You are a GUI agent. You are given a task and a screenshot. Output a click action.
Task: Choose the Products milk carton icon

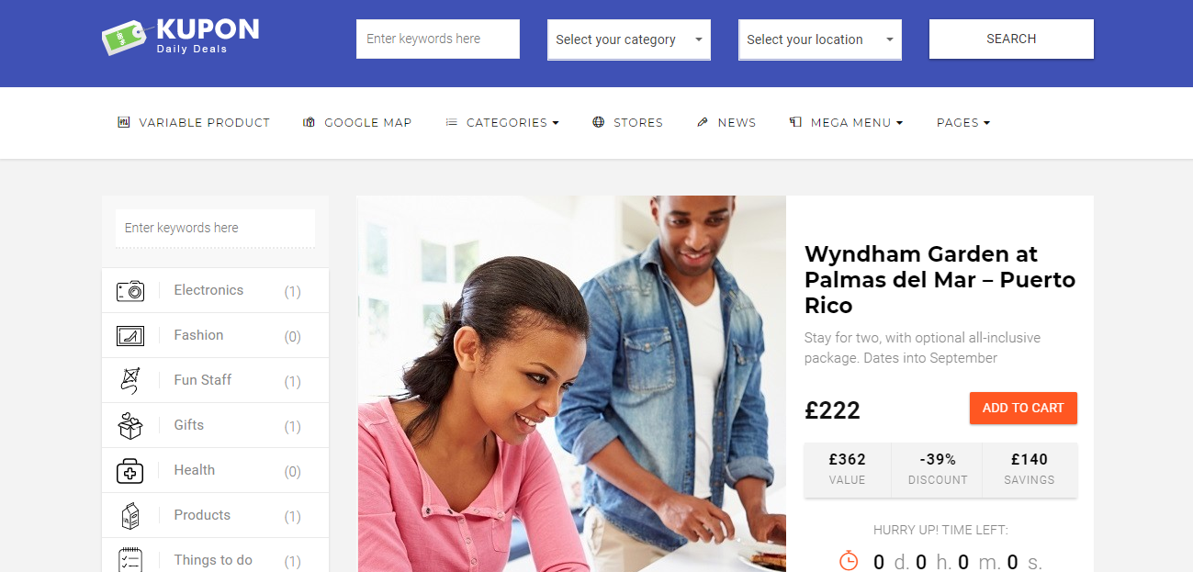pyautogui.click(x=130, y=516)
